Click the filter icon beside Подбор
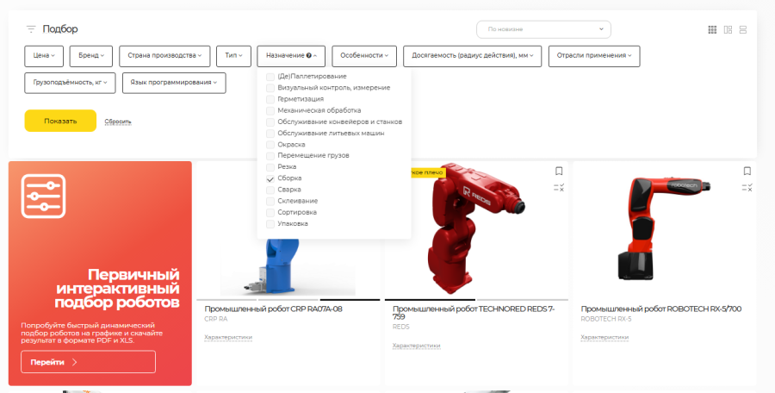Viewport: 775px width, 393px height. coord(31,29)
